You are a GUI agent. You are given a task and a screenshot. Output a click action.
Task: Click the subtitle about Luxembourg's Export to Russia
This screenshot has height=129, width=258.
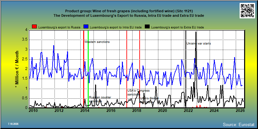[x=129, y=15]
